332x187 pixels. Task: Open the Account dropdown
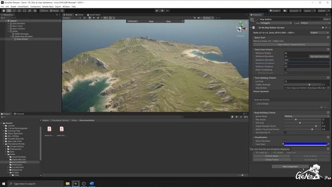tap(295, 10)
